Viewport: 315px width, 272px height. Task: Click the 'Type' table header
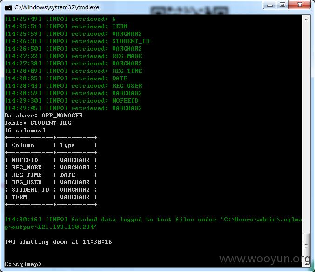click(x=67, y=145)
